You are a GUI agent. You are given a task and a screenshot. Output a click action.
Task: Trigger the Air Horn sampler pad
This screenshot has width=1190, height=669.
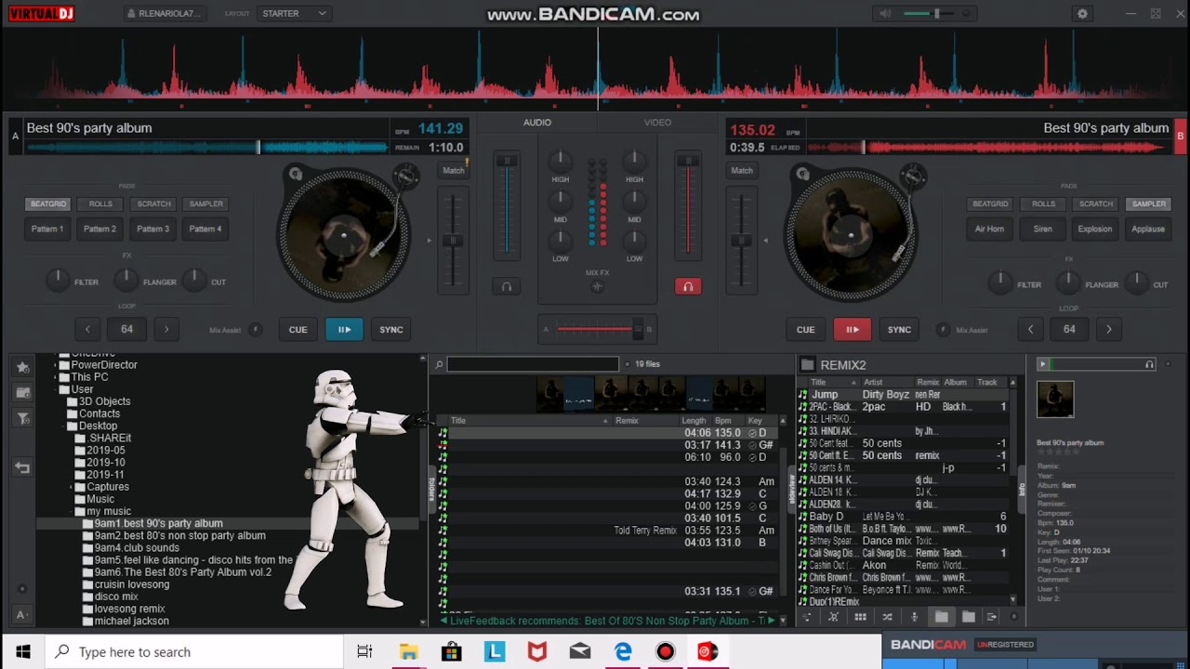point(989,230)
